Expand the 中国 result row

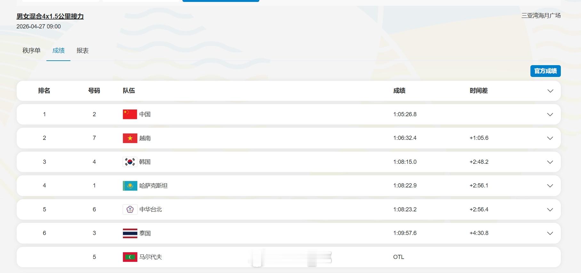(x=550, y=115)
